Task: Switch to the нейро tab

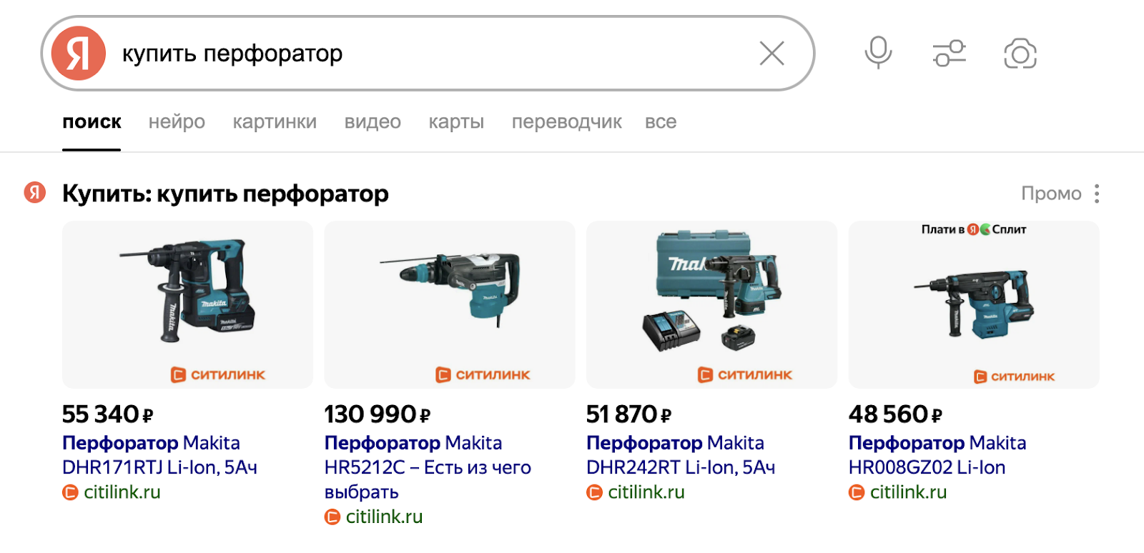Action: click(x=177, y=122)
